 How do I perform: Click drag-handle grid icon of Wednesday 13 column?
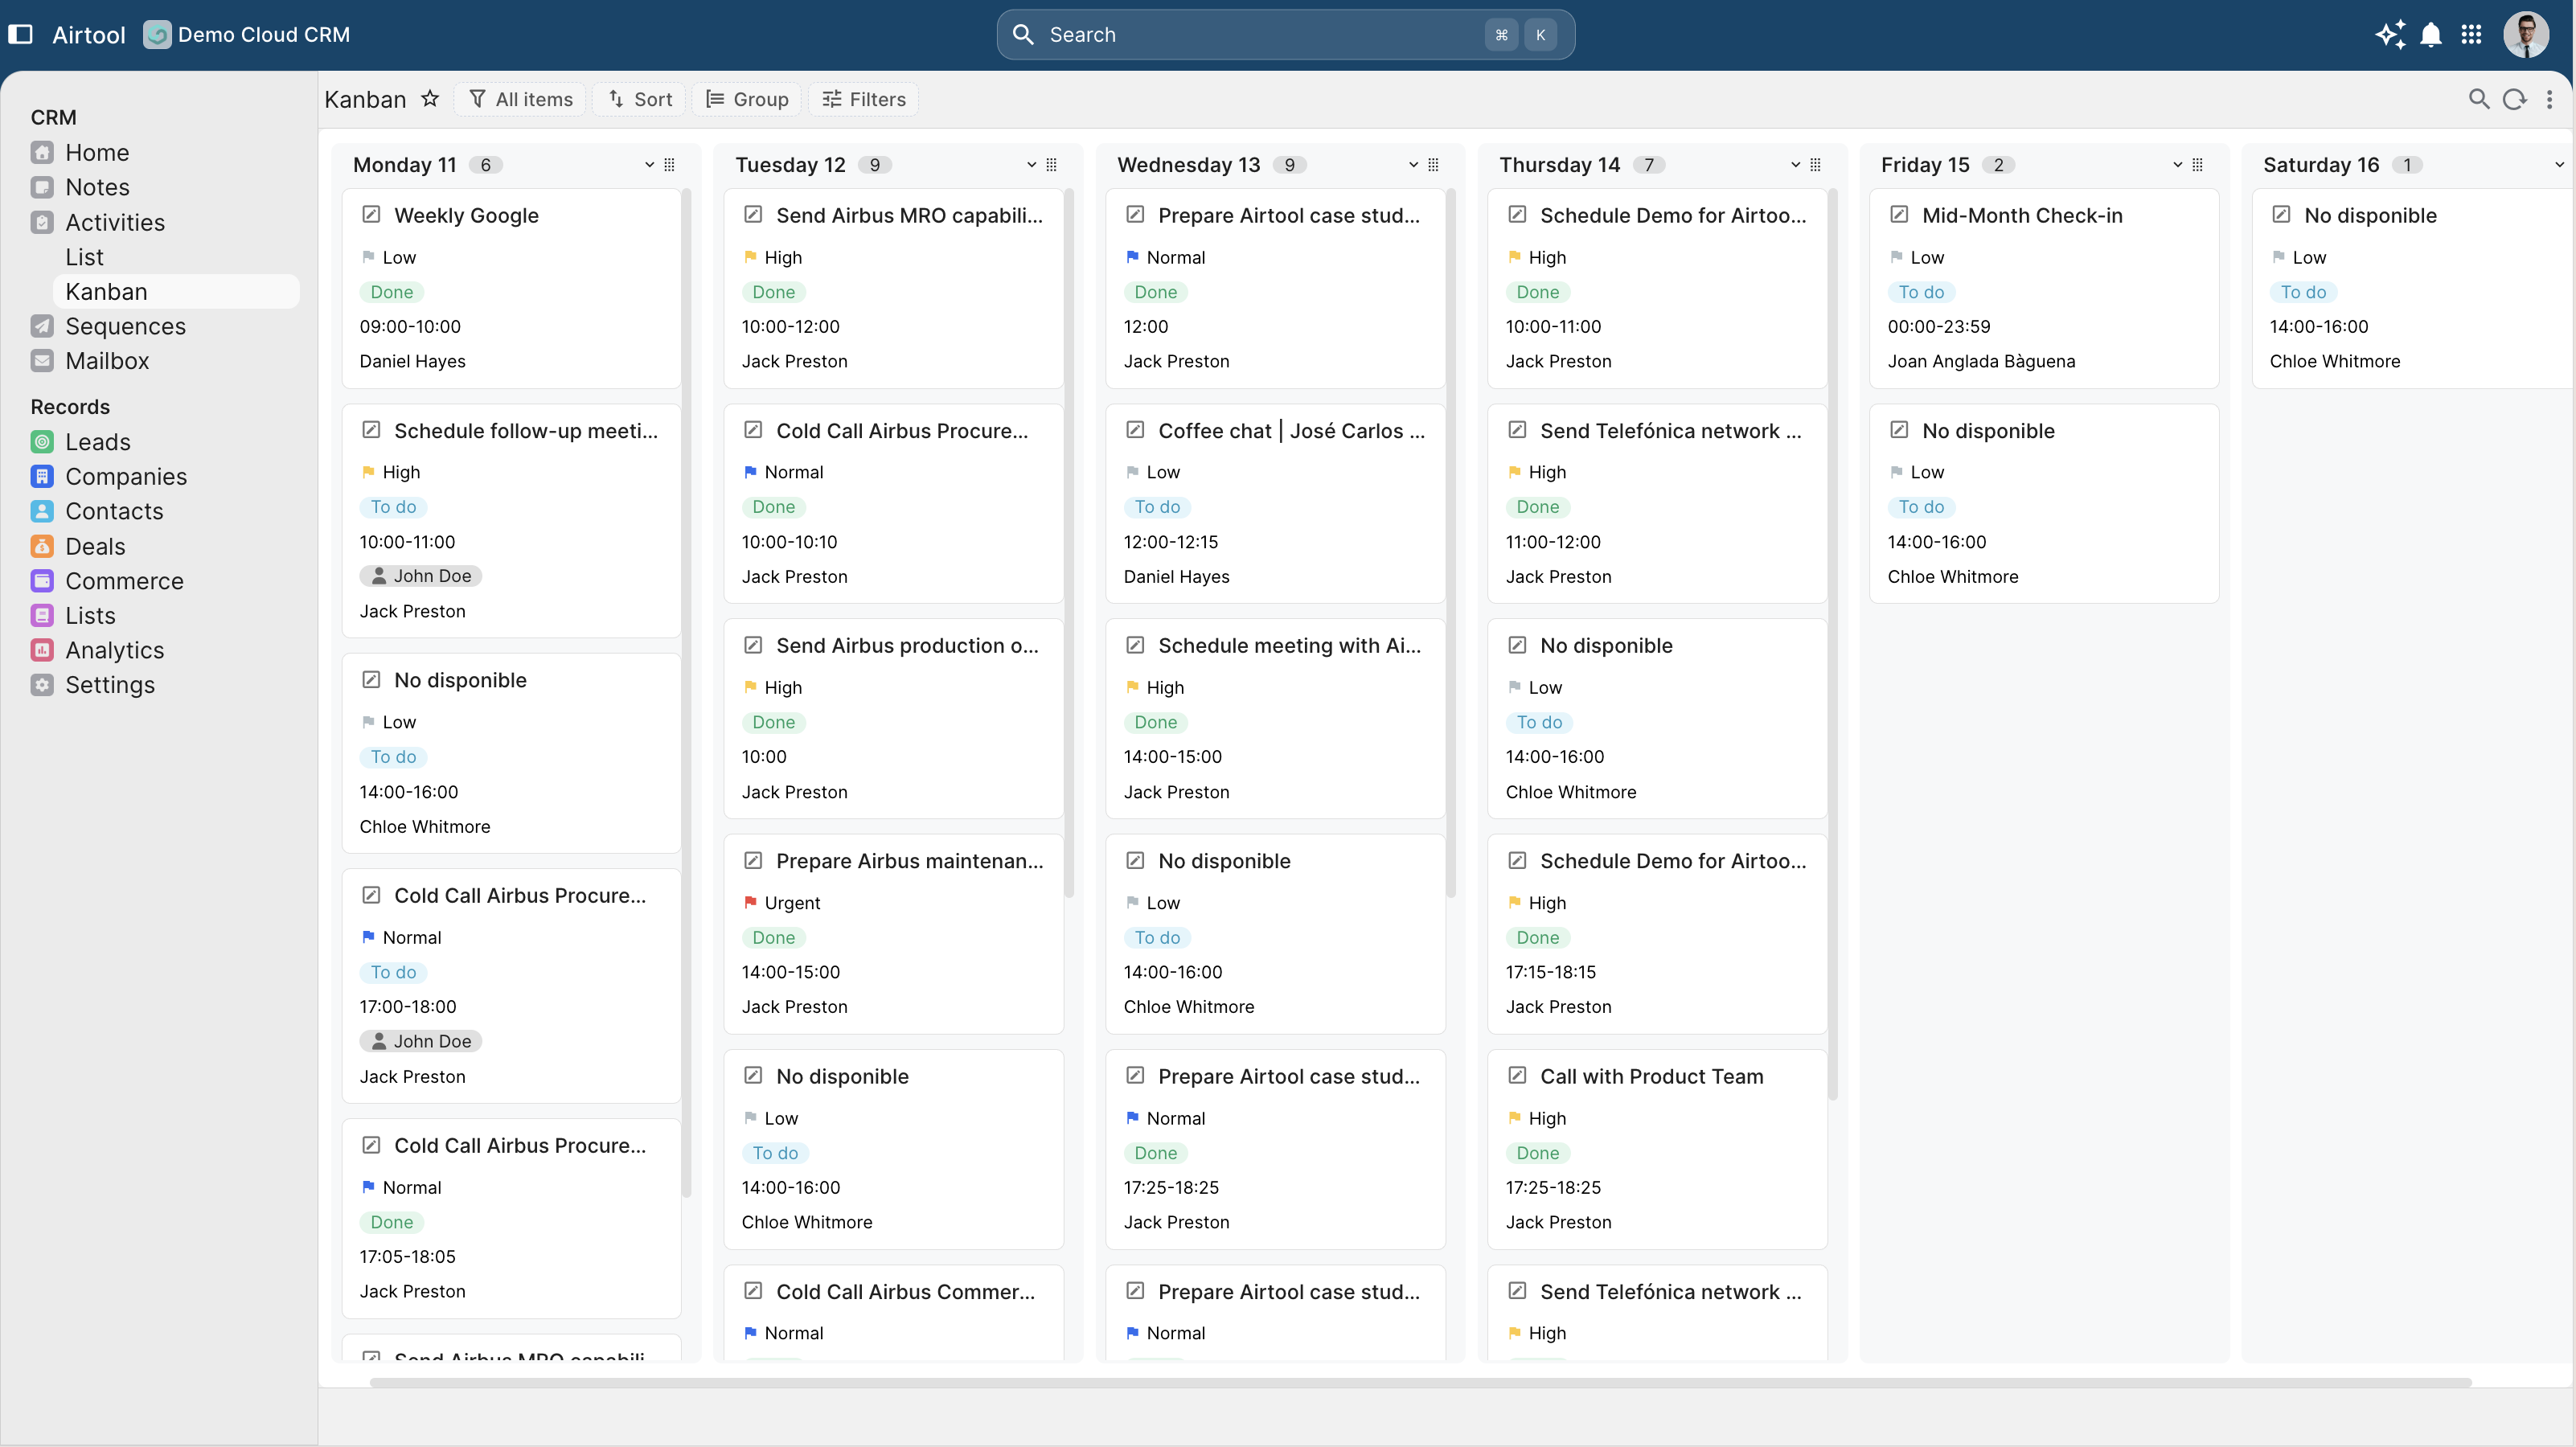[x=1433, y=164]
